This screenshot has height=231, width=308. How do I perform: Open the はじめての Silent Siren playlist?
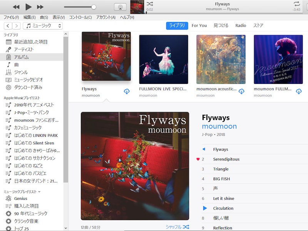(x=32, y=143)
